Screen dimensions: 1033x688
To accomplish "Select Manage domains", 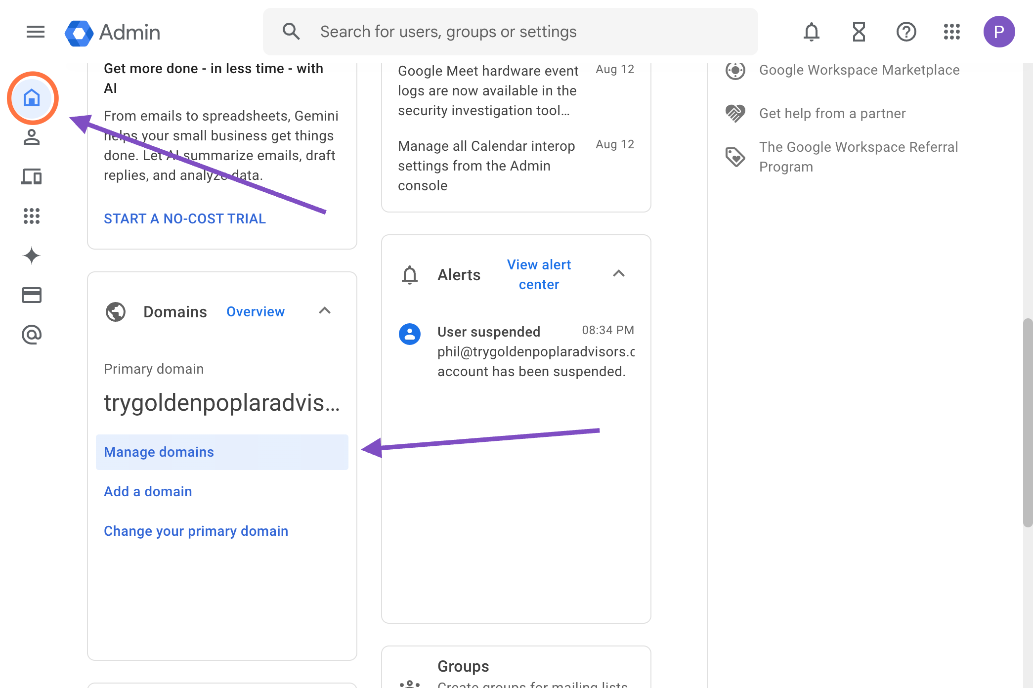I will tap(222, 452).
